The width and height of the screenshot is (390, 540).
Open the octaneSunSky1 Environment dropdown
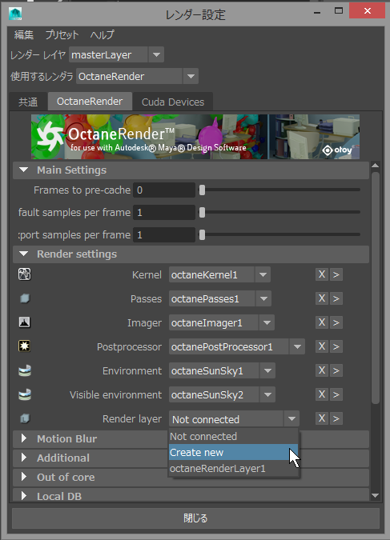[x=267, y=370]
